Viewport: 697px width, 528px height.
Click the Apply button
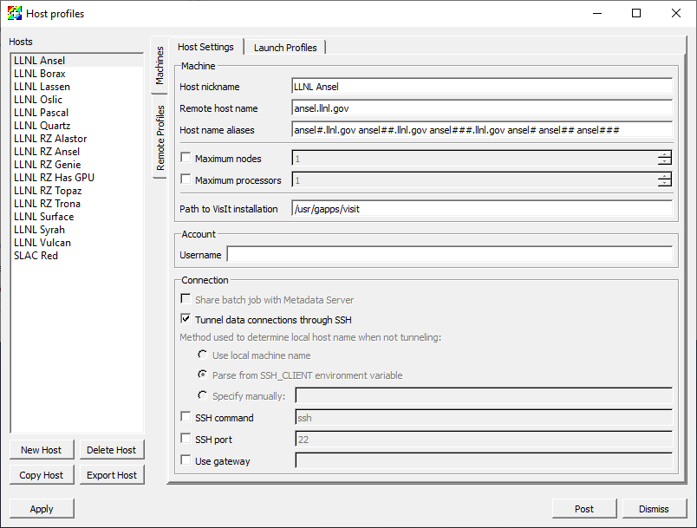tap(42, 509)
